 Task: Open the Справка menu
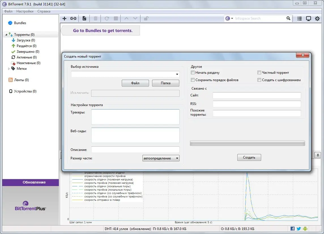coord(44,11)
